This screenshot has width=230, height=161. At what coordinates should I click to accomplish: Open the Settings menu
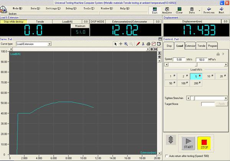tap(53, 8)
